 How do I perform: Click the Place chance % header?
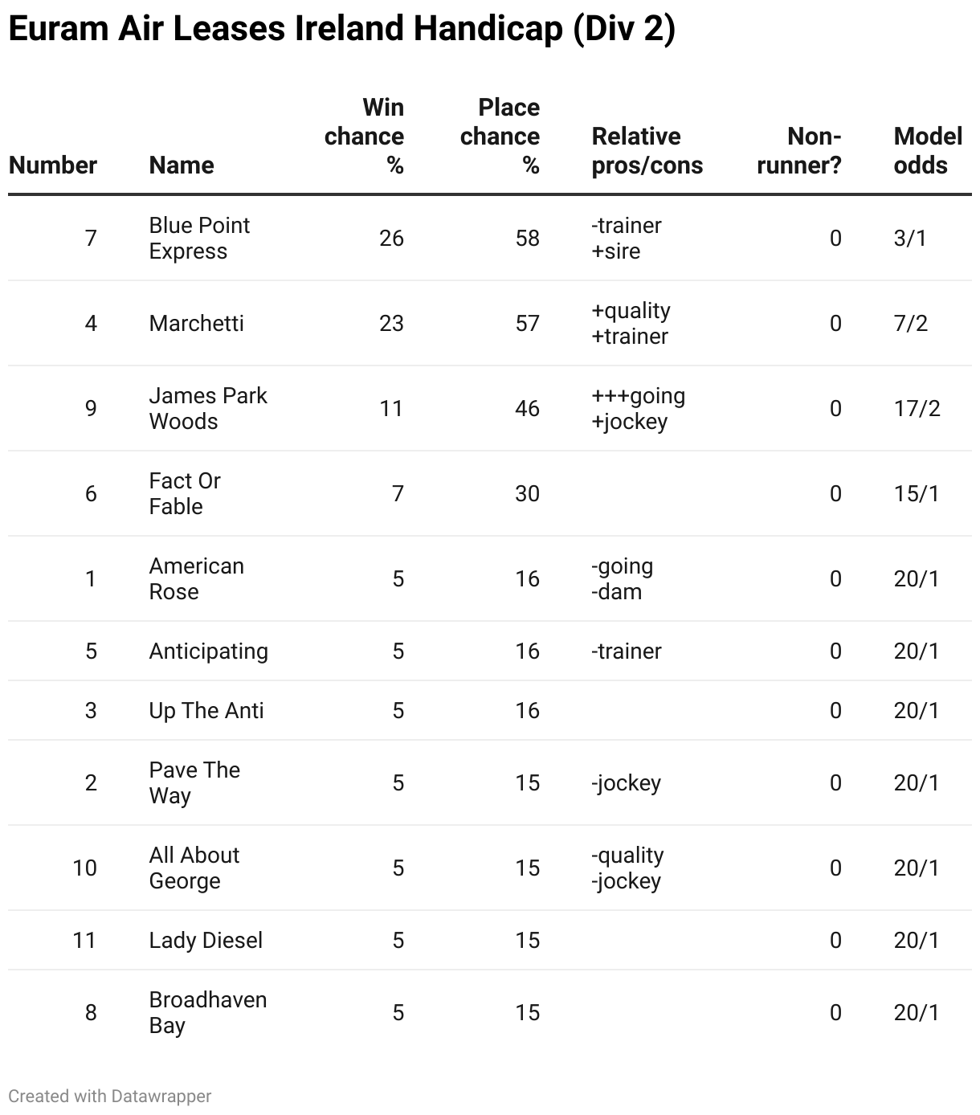click(x=500, y=137)
